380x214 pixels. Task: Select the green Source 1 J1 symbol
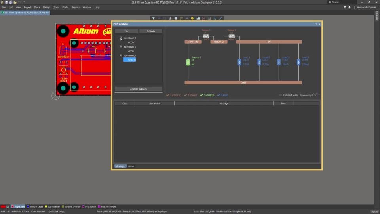tap(188, 62)
